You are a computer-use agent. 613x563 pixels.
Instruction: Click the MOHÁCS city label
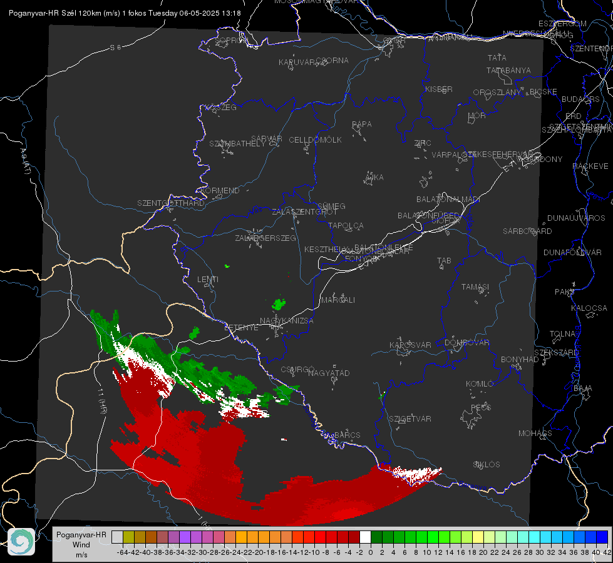535,434
